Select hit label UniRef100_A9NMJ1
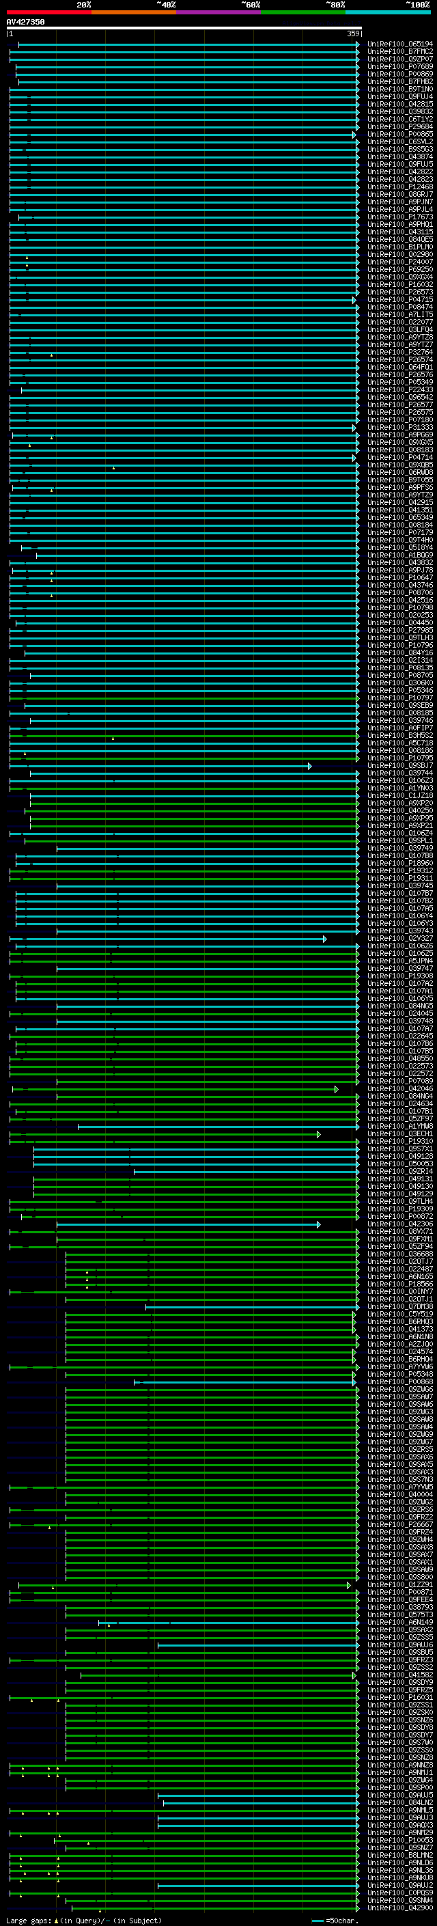This screenshot has height=1926, width=437. (399, 1772)
